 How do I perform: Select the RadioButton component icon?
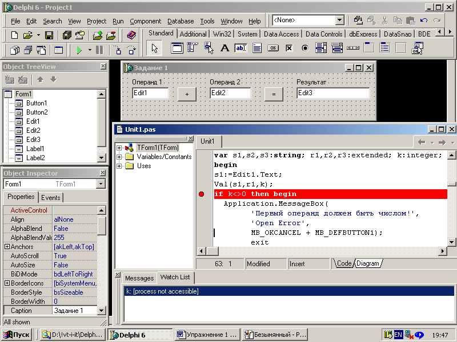(x=305, y=48)
